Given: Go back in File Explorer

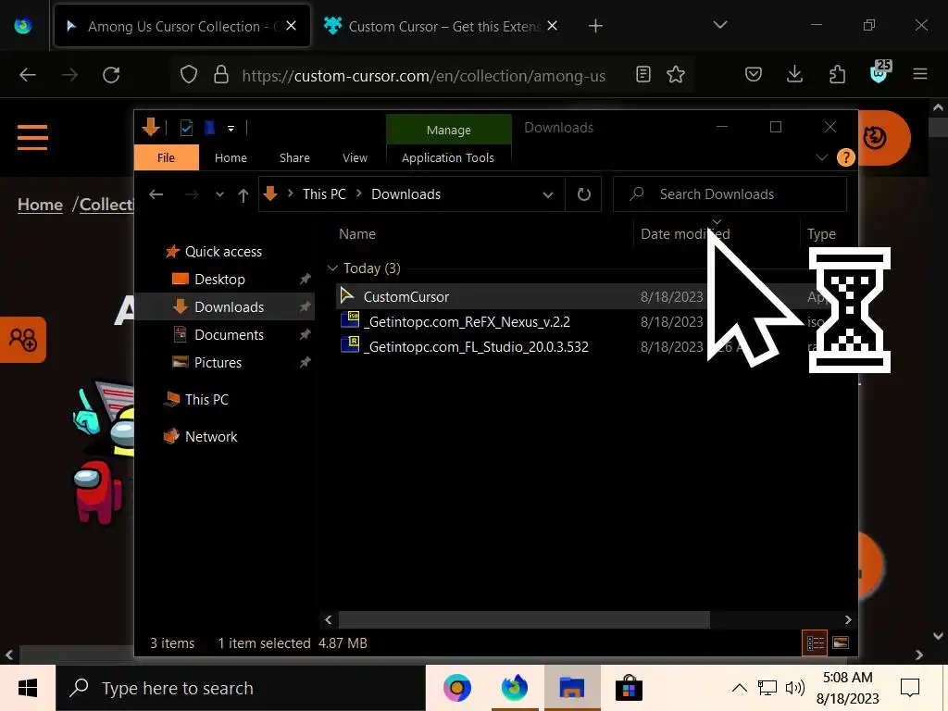Looking at the screenshot, I should coord(156,194).
